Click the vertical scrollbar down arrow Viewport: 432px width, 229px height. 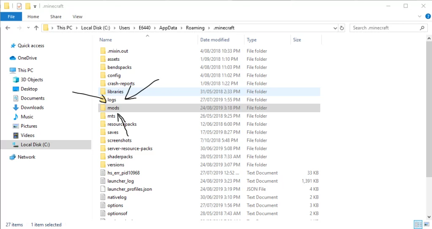pos(429,217)
